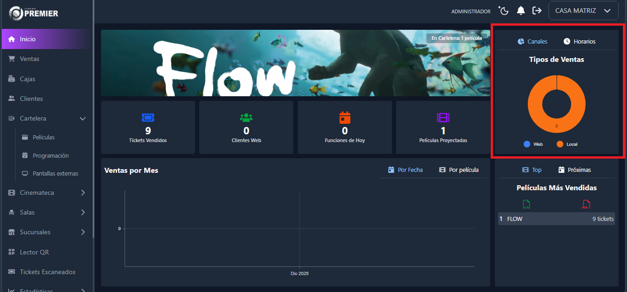Go to Programación page
Image resolution: width=627 pixels, height=292 pixels.
click(50, 155)
